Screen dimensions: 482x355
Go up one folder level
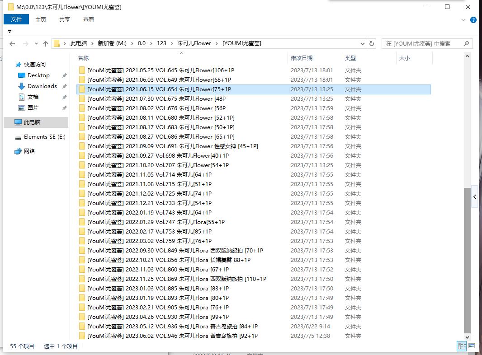[x=46, y=44]
